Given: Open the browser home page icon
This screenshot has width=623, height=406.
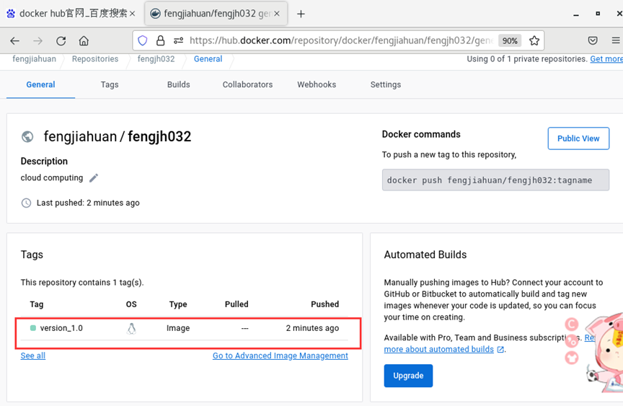Looking at the screenshot, I should (84, 40).
